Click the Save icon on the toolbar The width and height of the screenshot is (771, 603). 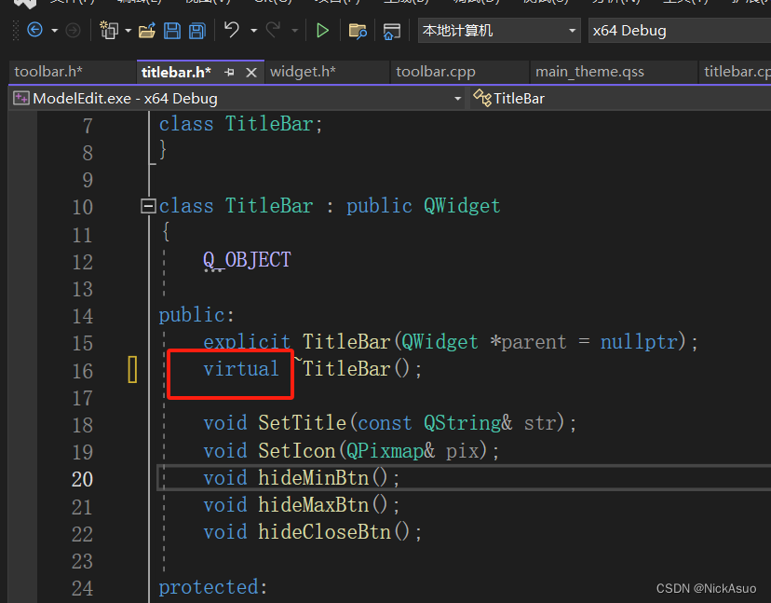click(173, 30)
